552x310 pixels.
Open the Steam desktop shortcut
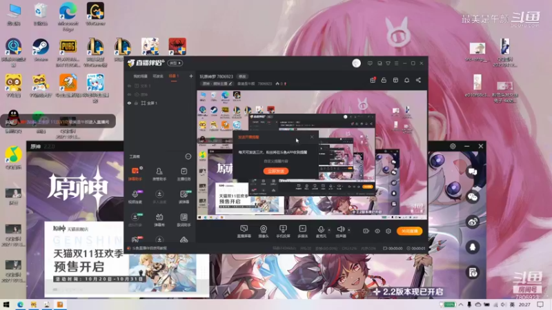point(41,50)
